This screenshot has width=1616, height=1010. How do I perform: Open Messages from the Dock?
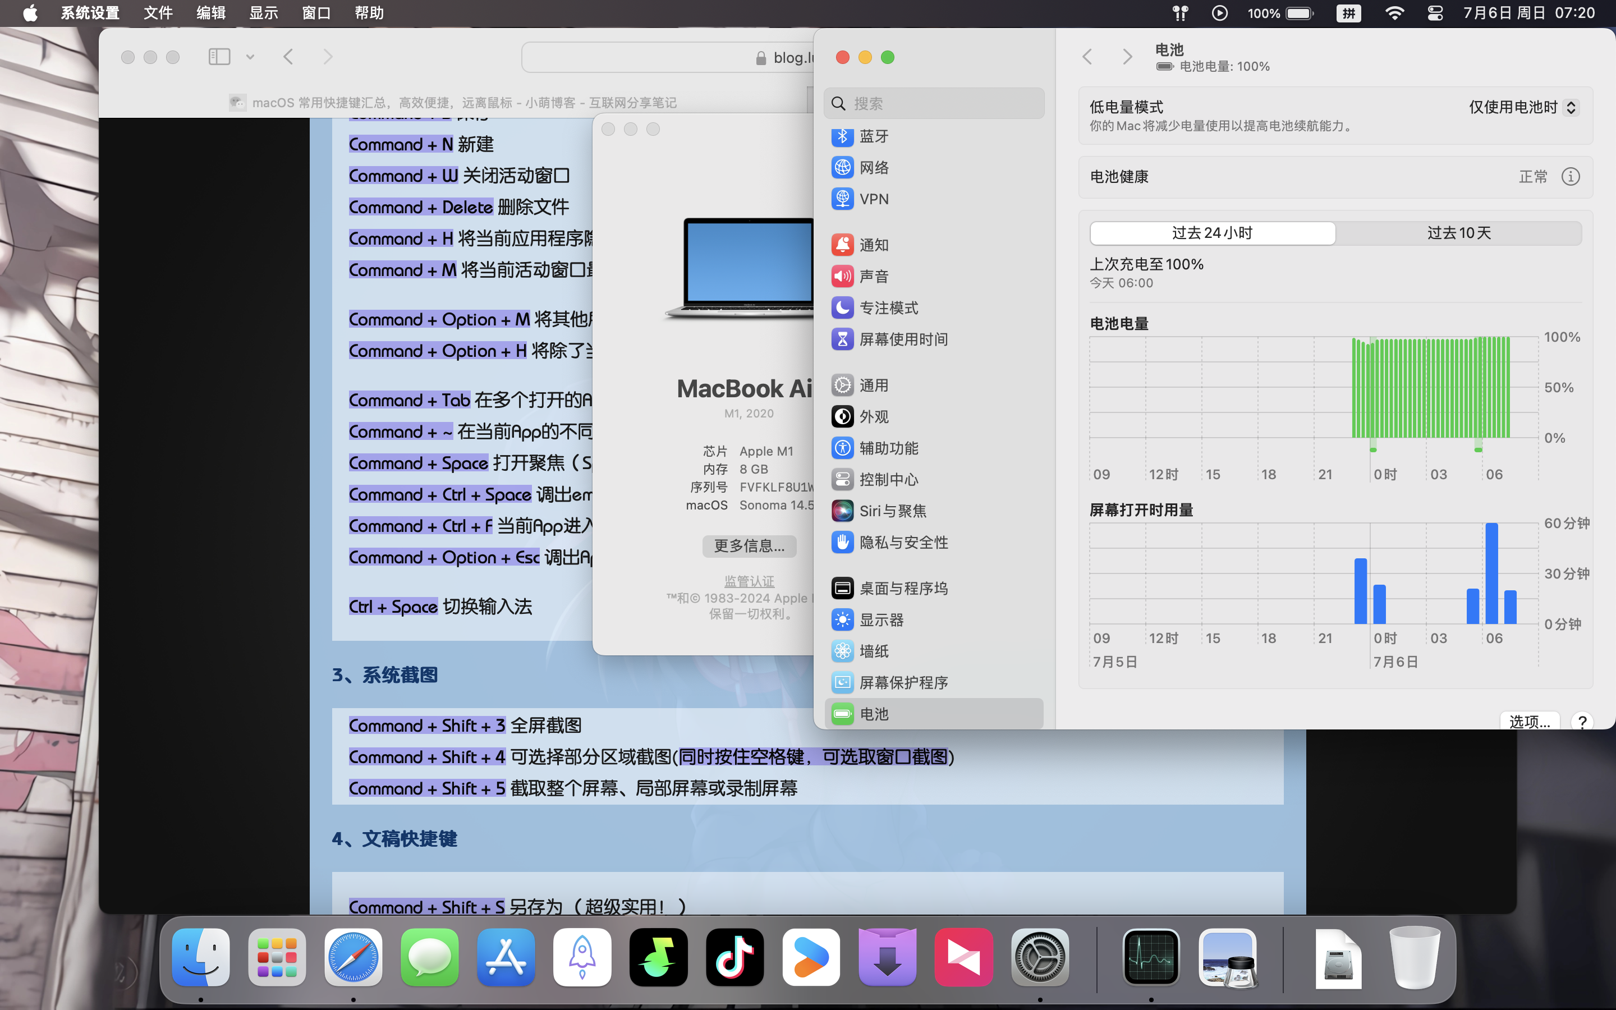tap(429, 957)
